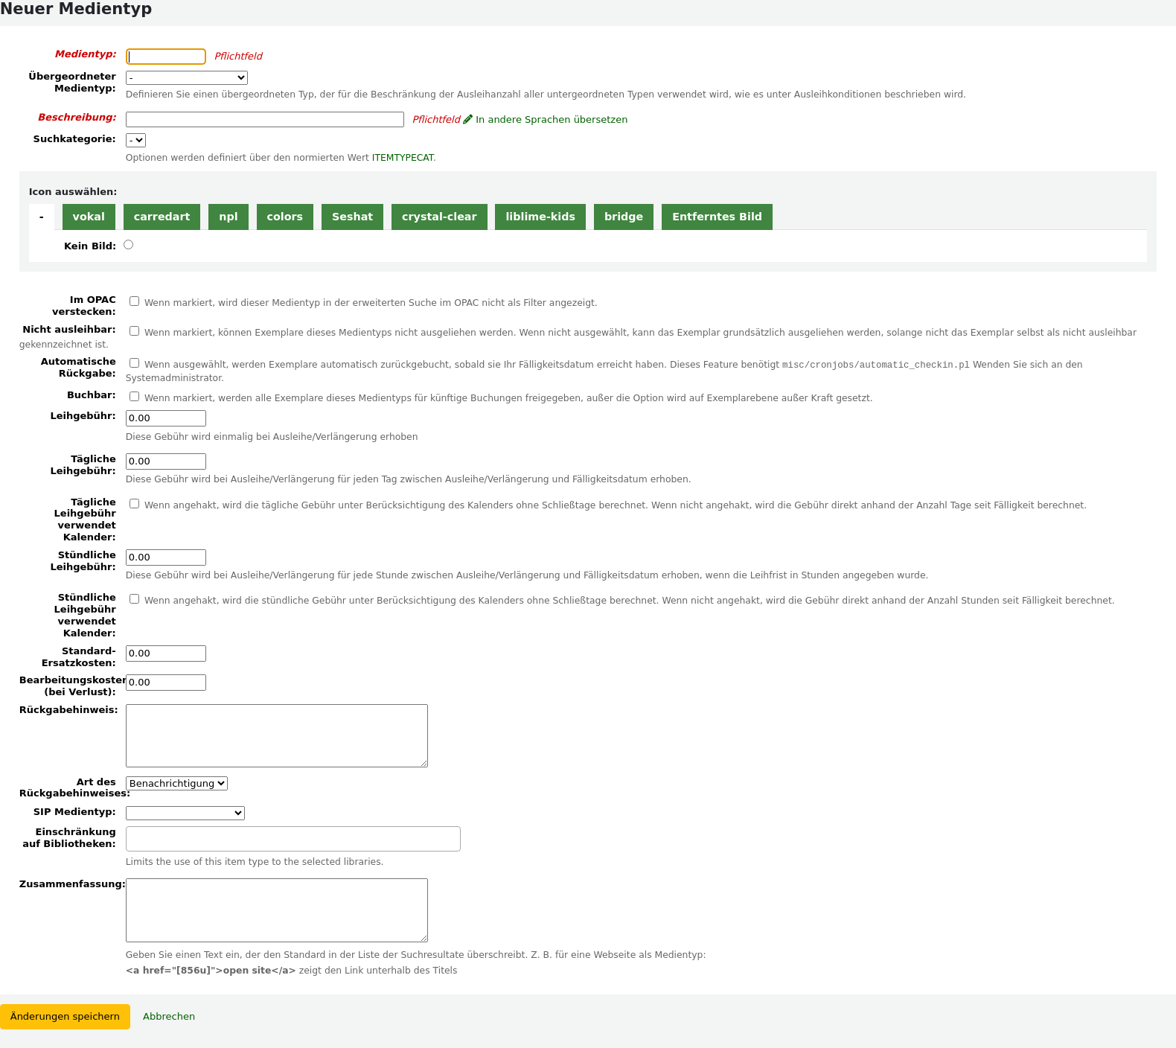The width and height of the screenshot is (1176, 1048).
Task: Open the 'Übergeordneter Medientyp' dropdown
Action: click(187, 77)
